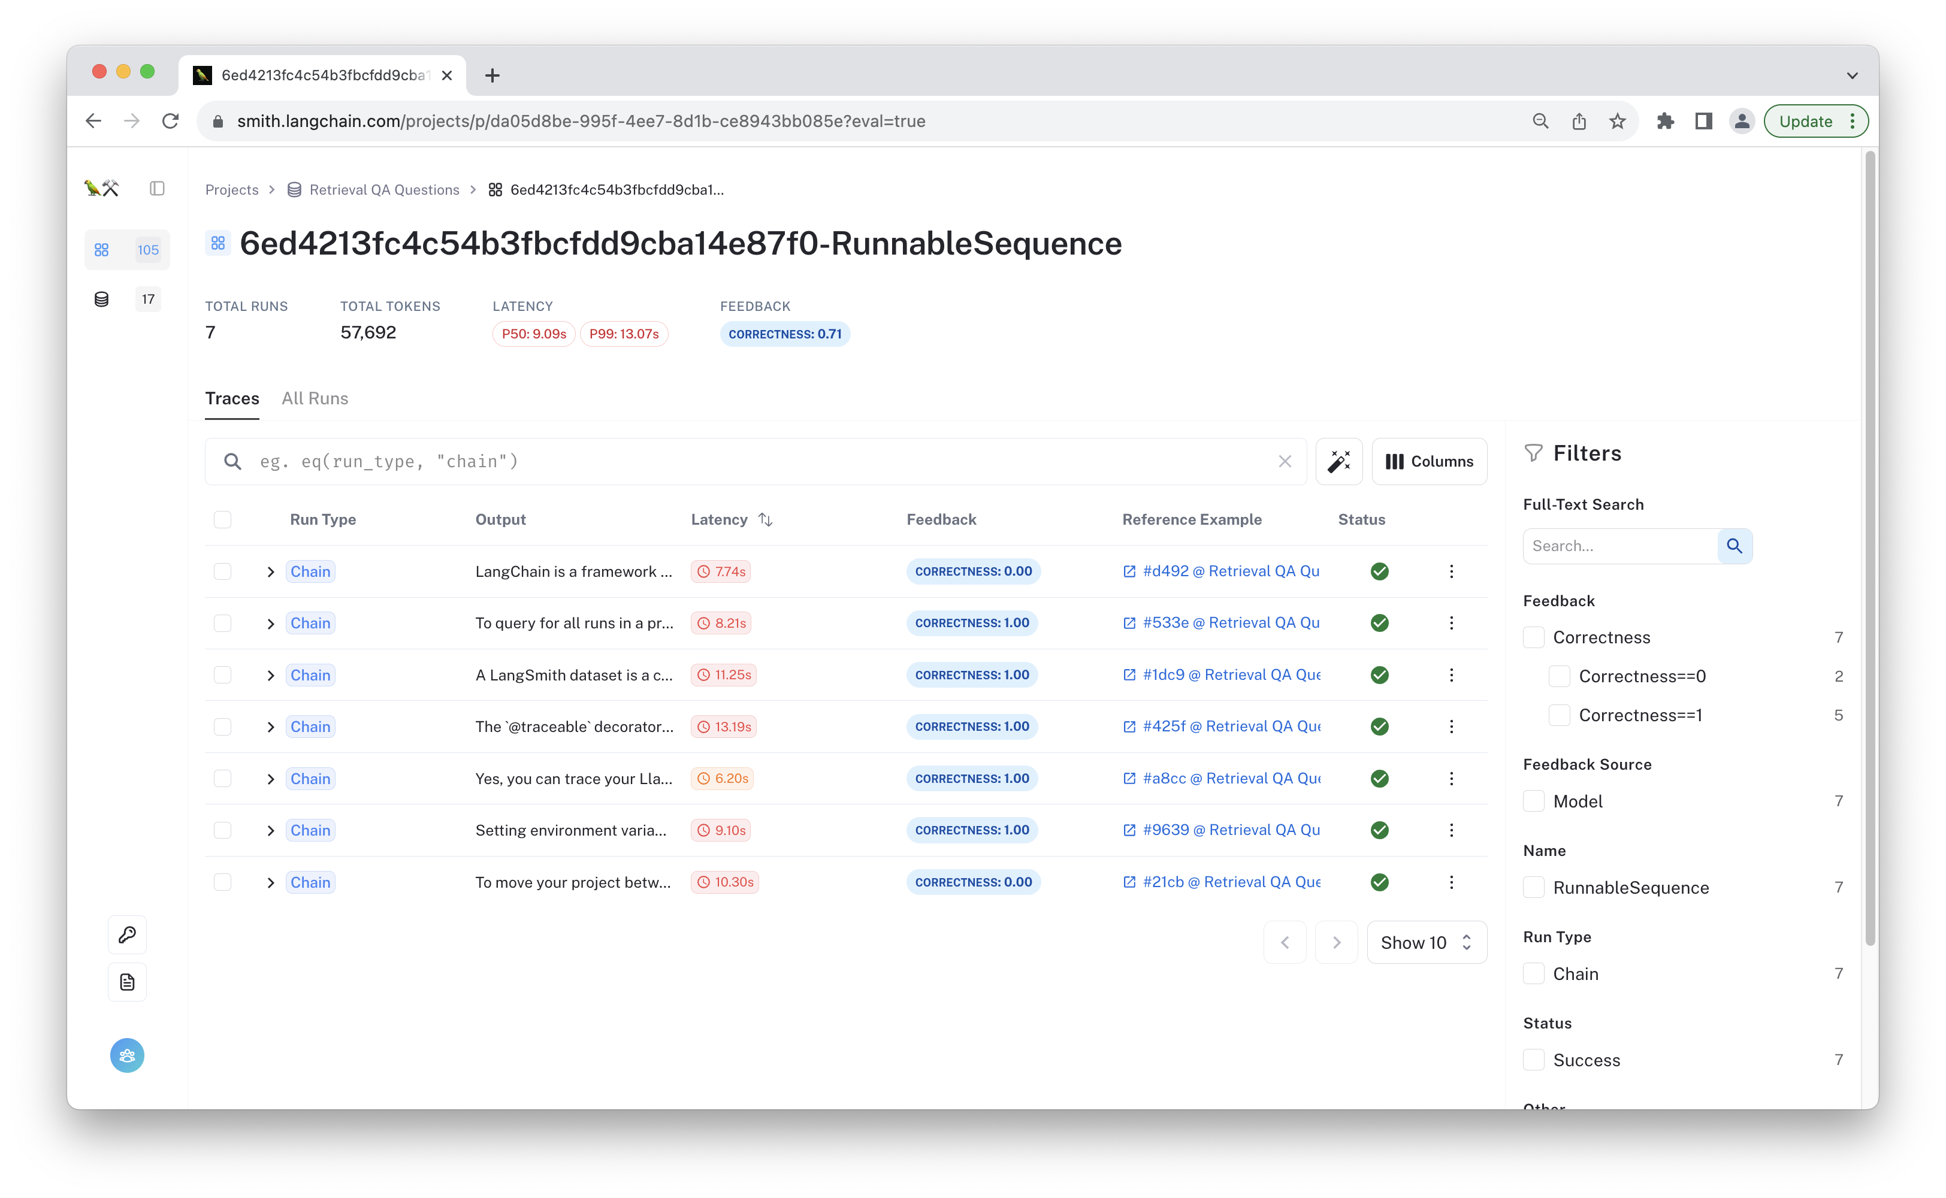The image size is (1946, 1198).
Task: Expand the 'A LangSmith dataset' trace row
Action: point(270,675)
